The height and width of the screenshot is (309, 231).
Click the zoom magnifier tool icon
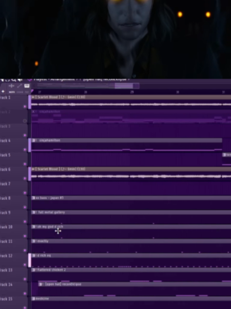tap(14, 80)
